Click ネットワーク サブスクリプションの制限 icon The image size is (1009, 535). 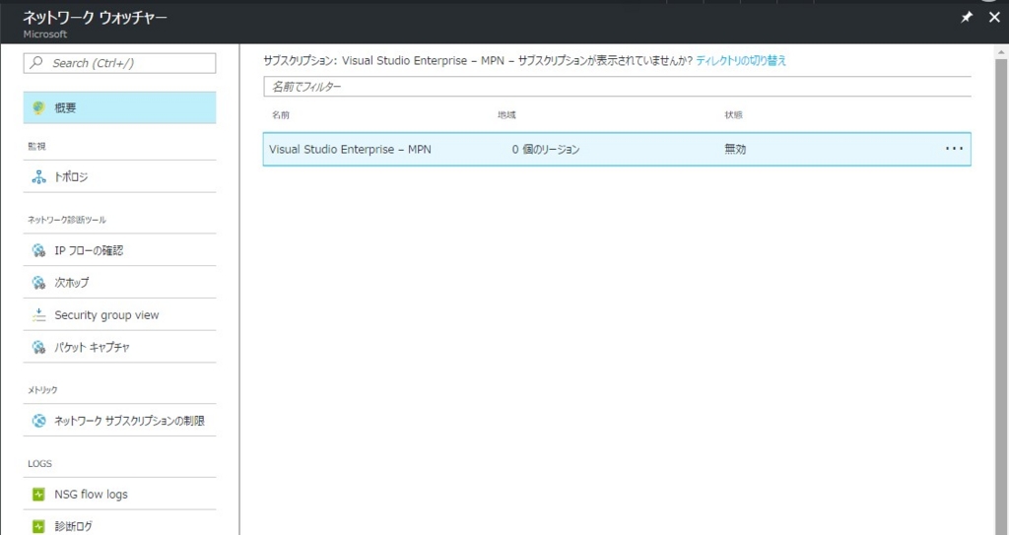[38, 421]
